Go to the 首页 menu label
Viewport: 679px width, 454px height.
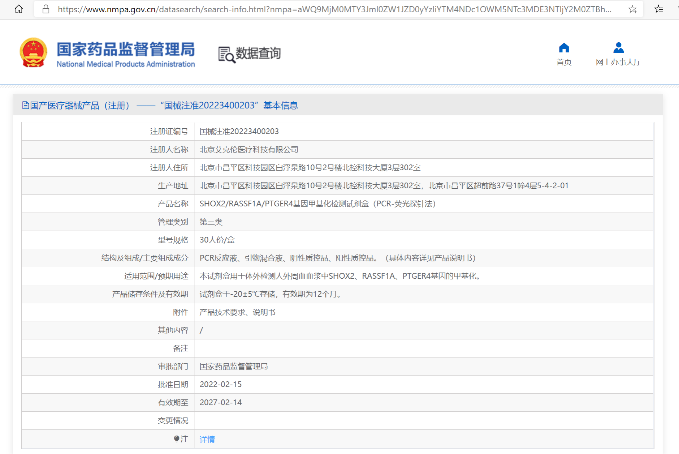pos(564,62)
